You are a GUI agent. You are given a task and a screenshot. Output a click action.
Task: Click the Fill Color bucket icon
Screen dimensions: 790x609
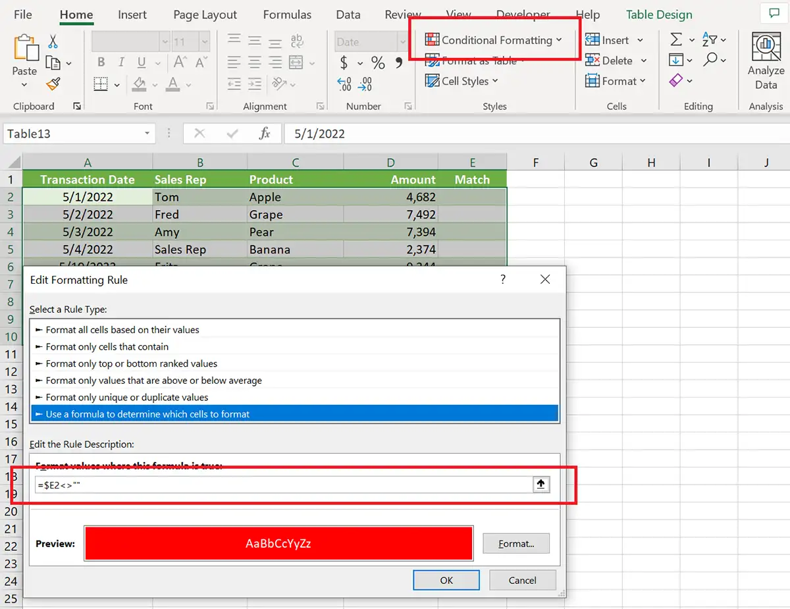click(x=139, y=84)
